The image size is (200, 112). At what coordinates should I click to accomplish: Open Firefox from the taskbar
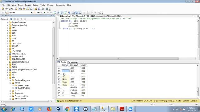[x=49, y=109]
